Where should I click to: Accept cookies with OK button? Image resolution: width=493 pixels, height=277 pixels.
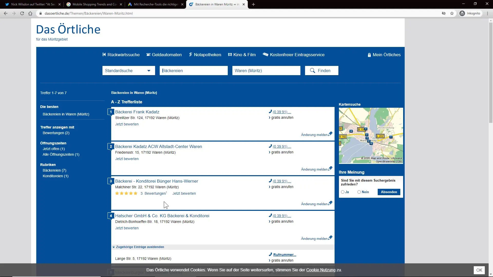pos(479,270)
